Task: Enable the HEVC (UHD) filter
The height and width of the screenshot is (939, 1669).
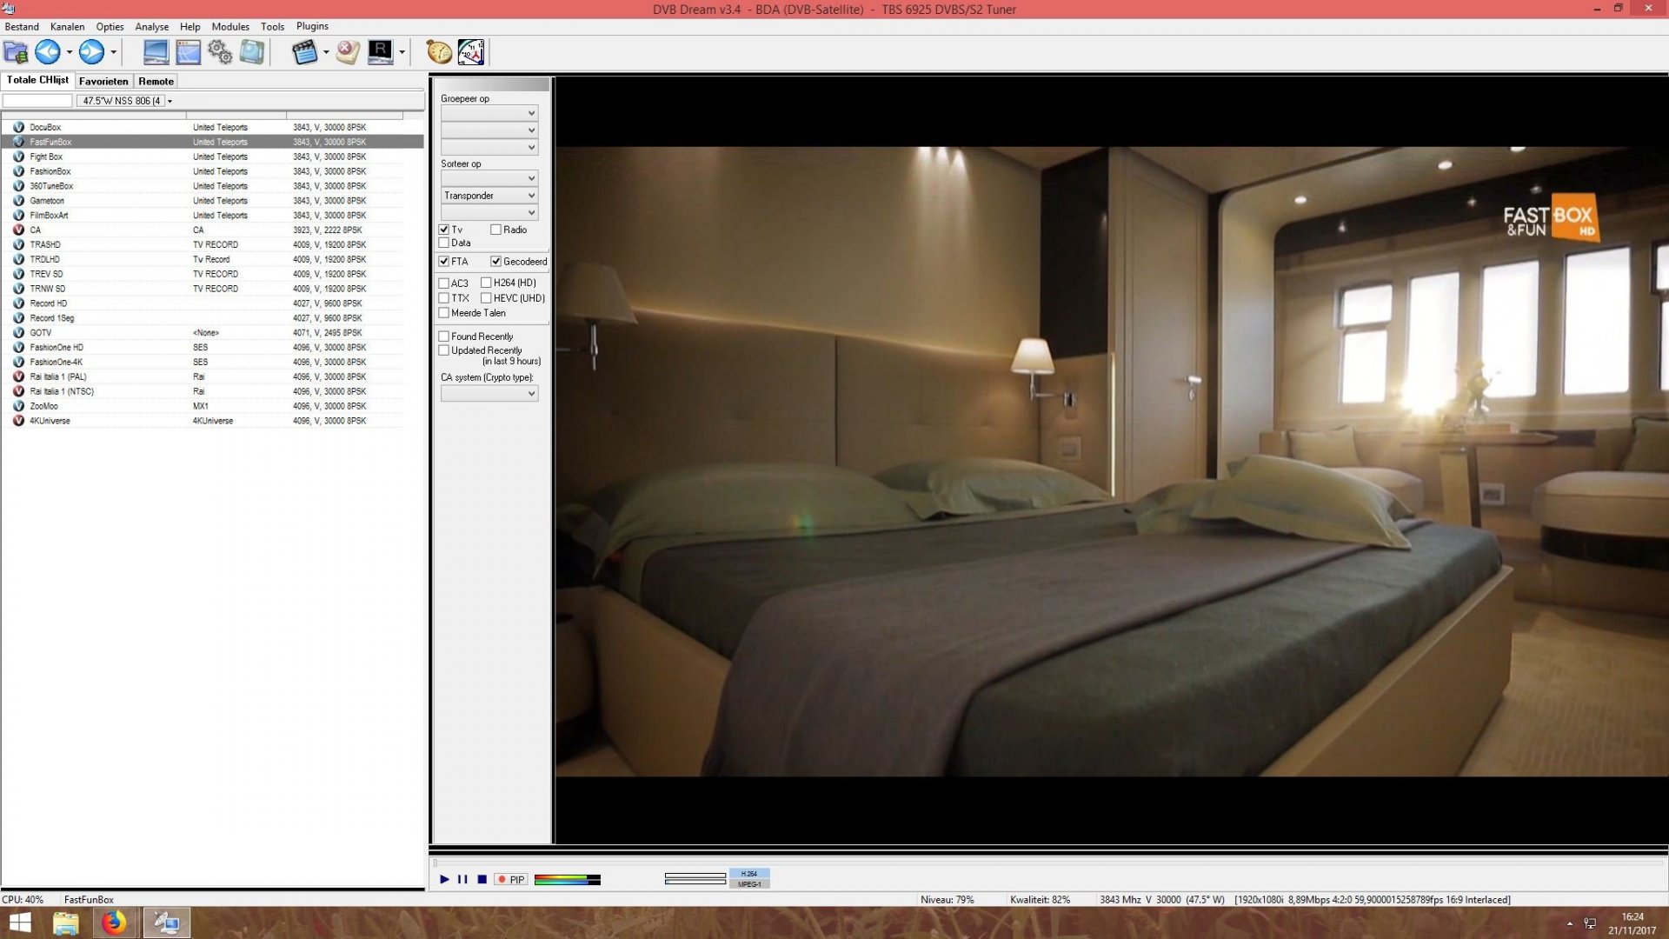Action: pos(486,298)
